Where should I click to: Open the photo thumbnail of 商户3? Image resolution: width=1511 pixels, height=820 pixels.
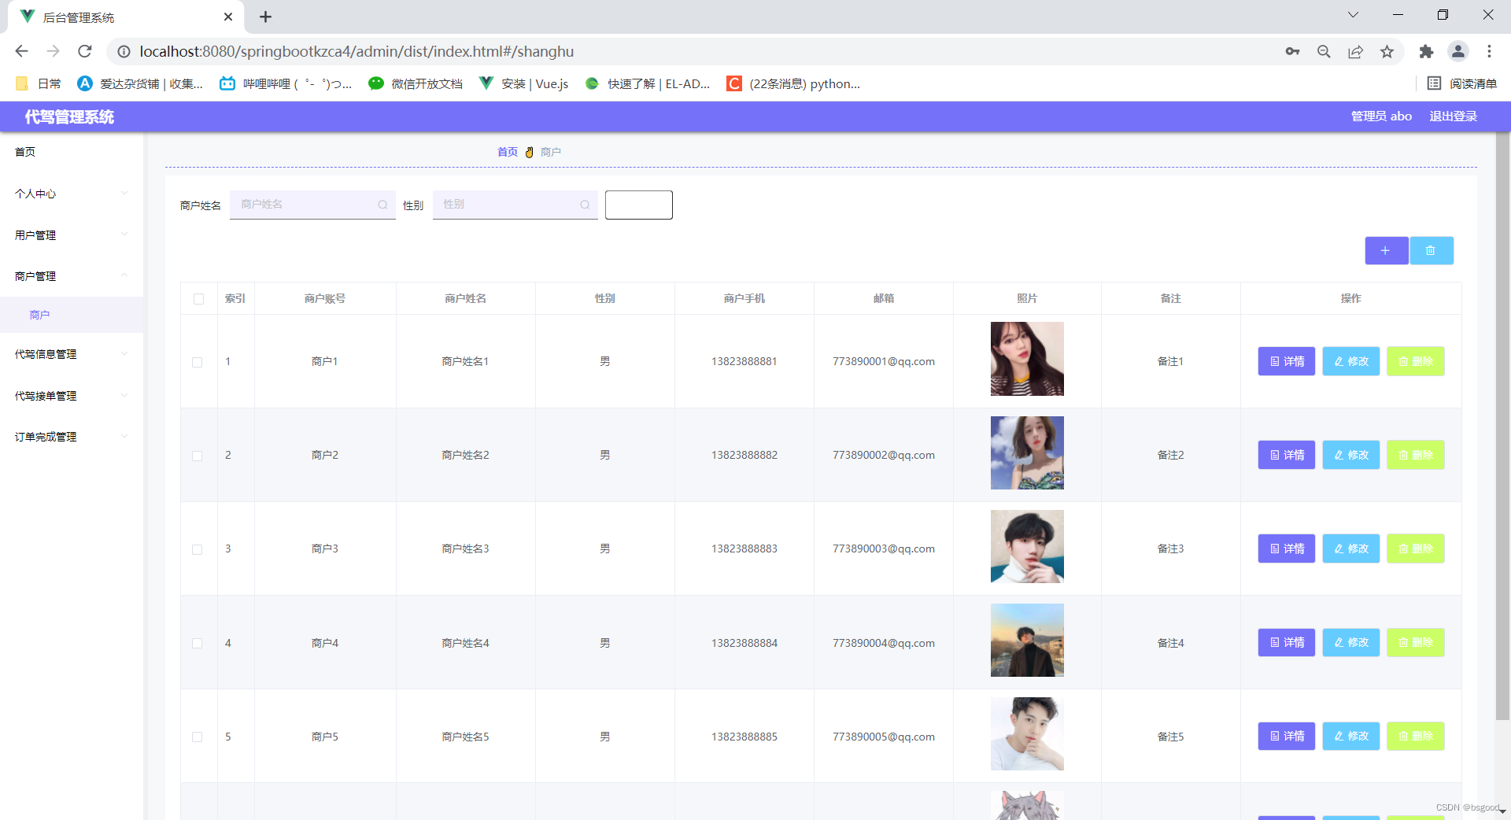(1027, 546)
